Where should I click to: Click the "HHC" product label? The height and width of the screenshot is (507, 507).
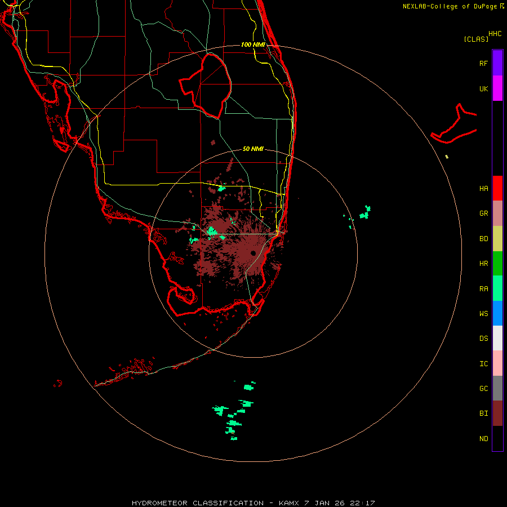[495, 34]
